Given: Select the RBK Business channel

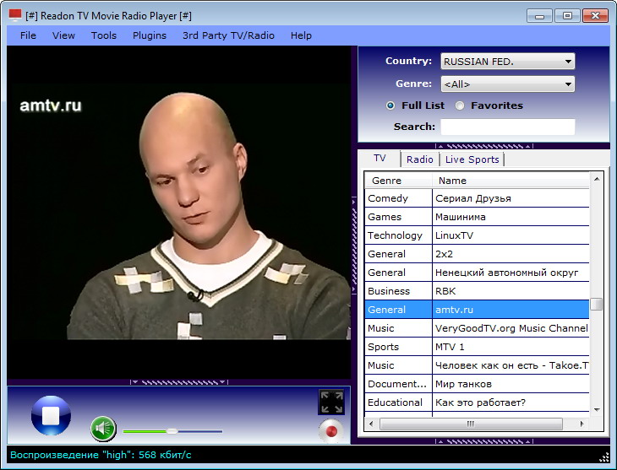Looking at the screenshot, I should (x=477, y=291).
